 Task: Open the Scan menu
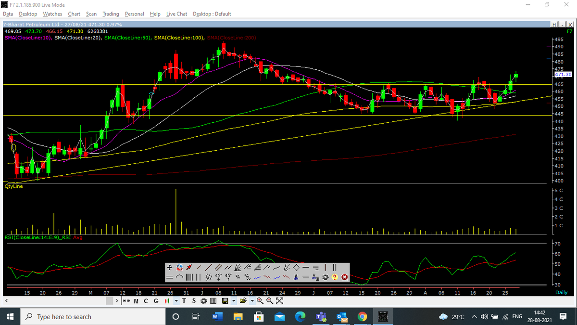[91, 14]
